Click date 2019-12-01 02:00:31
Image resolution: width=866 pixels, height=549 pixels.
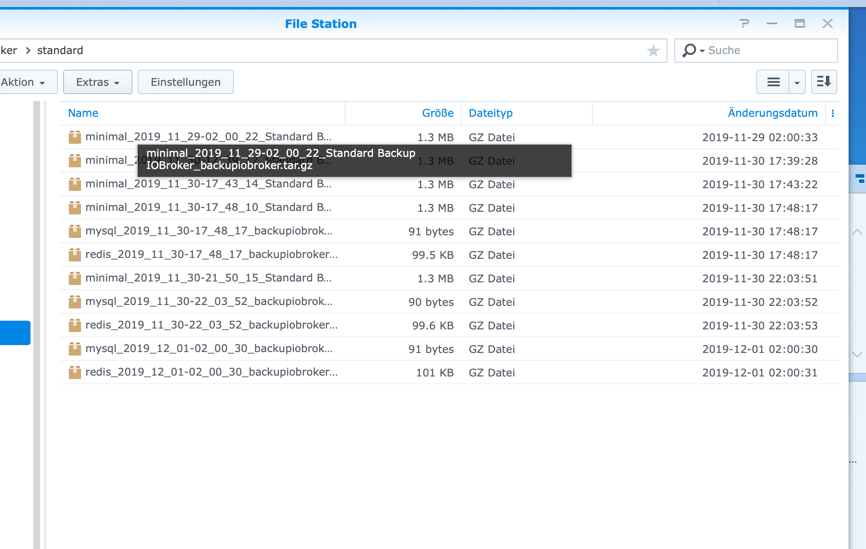click(x=760, y=373)
